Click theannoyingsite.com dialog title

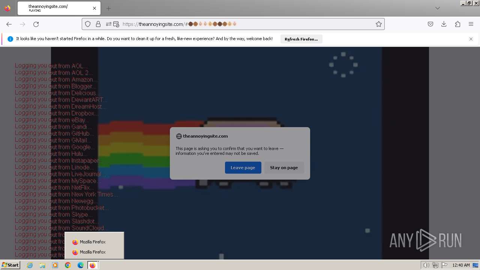click(x=205, y=136)
